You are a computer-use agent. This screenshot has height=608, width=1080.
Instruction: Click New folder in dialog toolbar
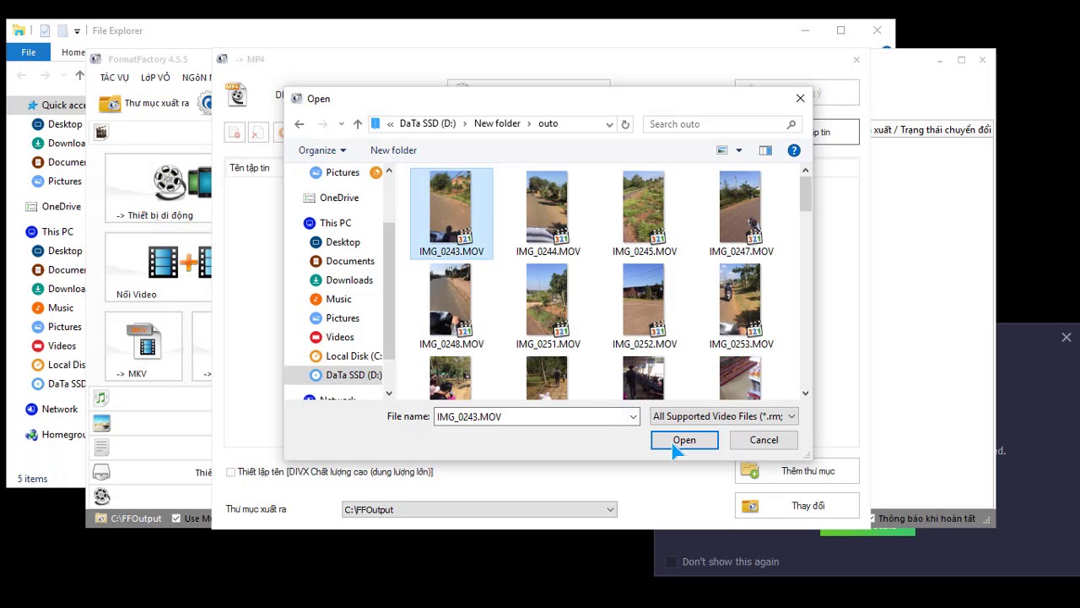(393, 150)
